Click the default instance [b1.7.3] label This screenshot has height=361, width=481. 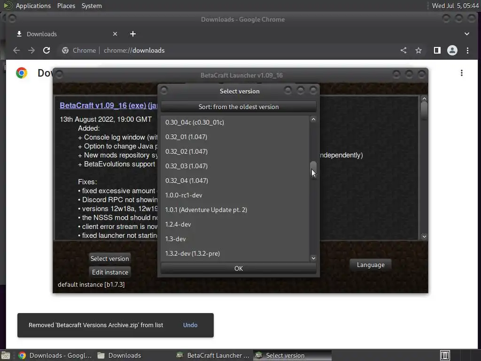point(91,284)
